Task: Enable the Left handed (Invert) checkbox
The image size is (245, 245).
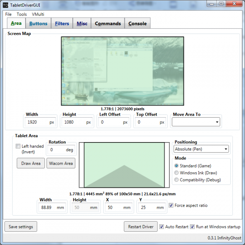Action: 18,146
